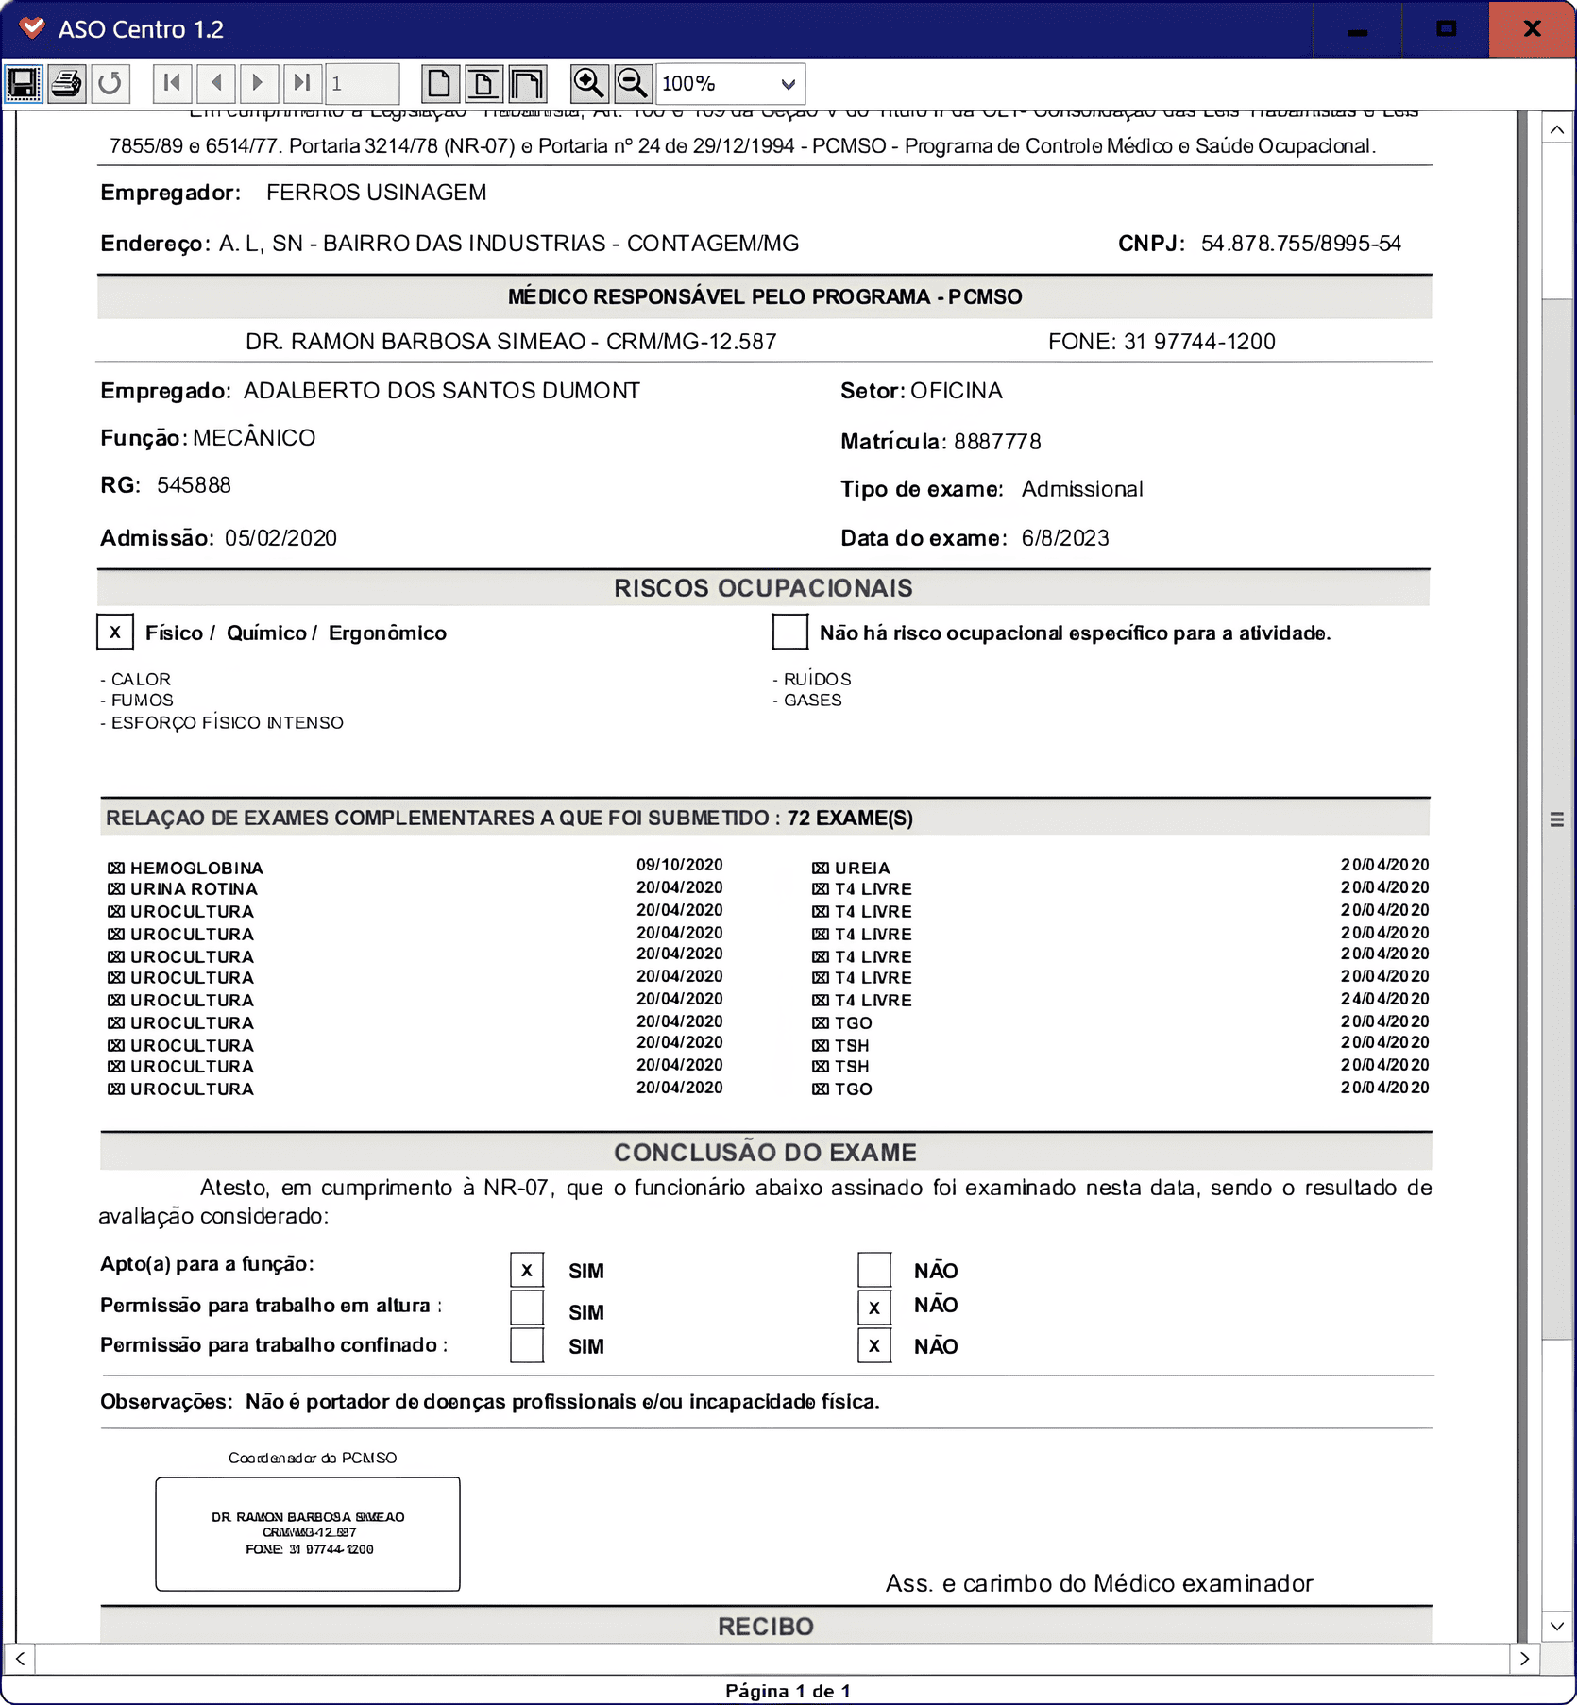This screenshot has height=1705, width=1577.
Task: Click the page number input field
Action: click(362, 84)
